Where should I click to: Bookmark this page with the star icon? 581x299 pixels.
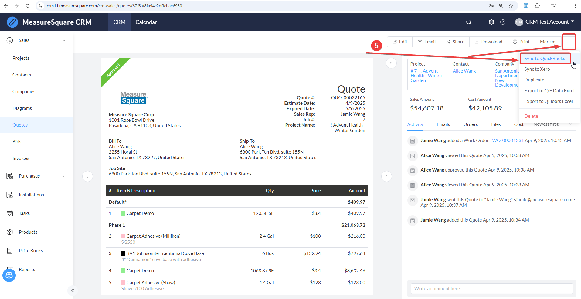point(511,6)
